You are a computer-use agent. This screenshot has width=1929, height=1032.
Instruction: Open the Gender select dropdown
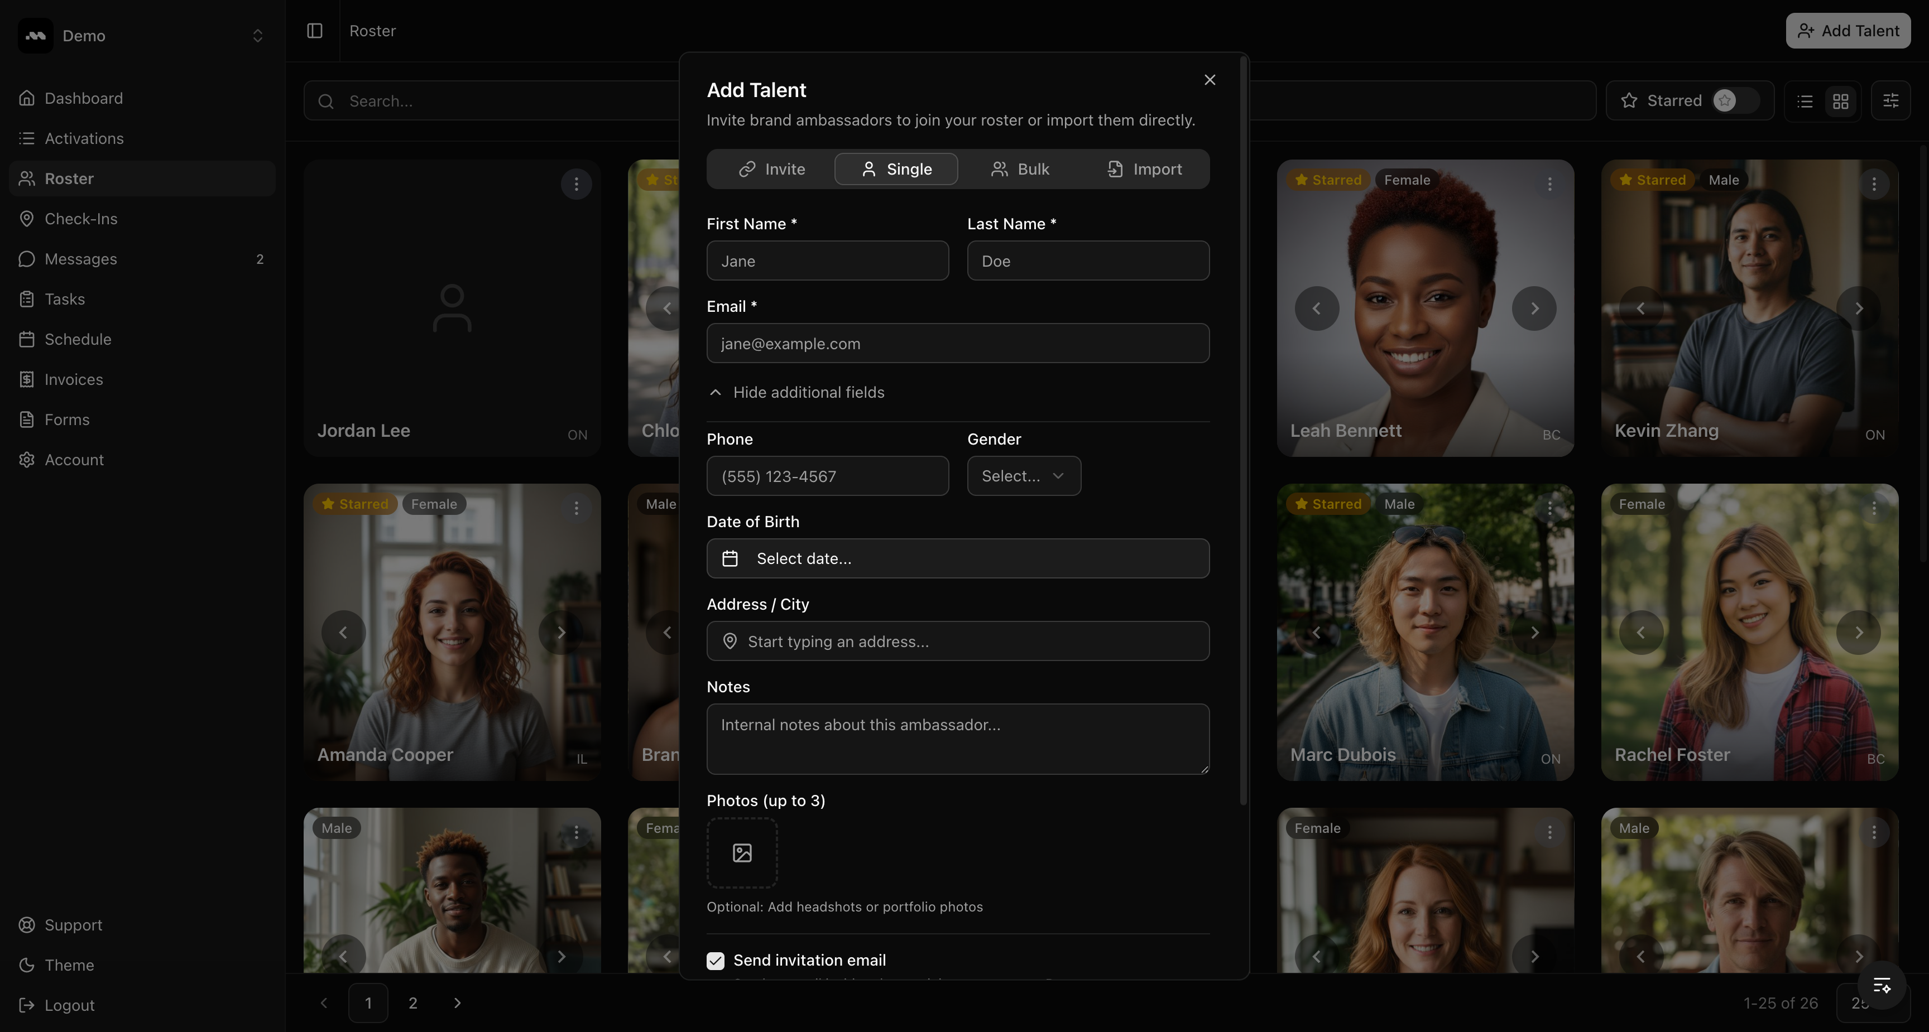[1023, 476]
